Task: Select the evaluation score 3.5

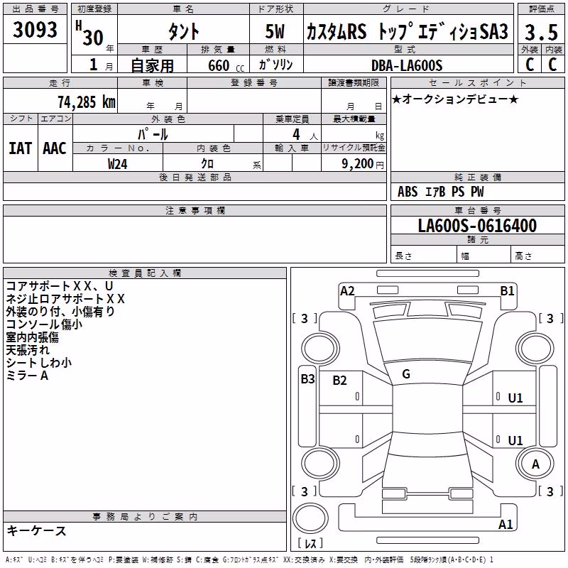Action: pyautogui.click(x=541, y=32)
